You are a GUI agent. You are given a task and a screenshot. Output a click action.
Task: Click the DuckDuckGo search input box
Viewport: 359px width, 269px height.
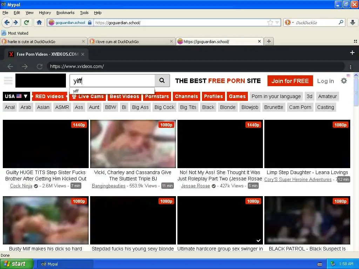coord(316,22)
